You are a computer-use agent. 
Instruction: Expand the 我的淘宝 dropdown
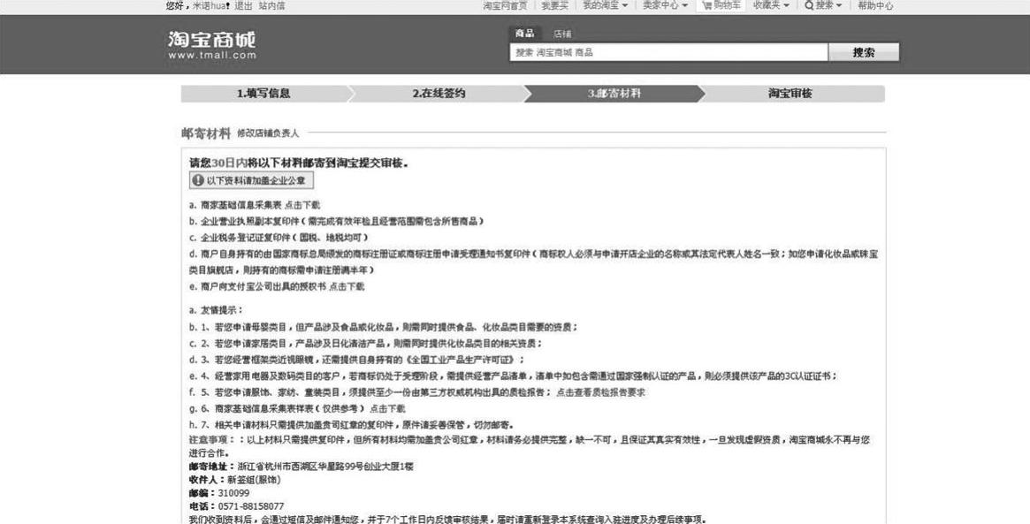605,5
